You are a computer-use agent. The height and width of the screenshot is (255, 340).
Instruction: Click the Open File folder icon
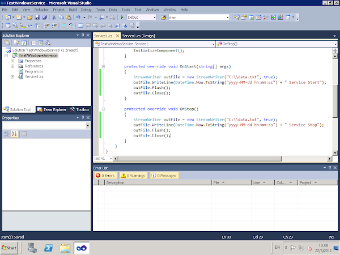coord(29,18)
